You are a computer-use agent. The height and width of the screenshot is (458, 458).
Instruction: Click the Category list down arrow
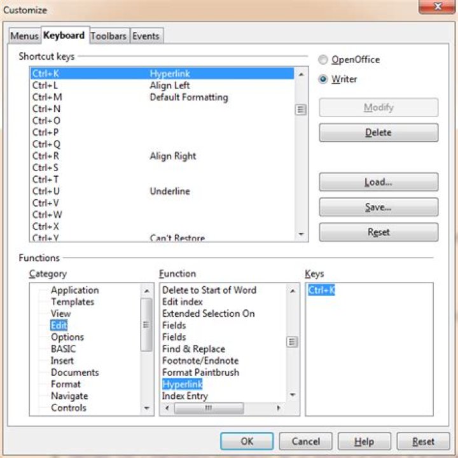click(147, 408)
